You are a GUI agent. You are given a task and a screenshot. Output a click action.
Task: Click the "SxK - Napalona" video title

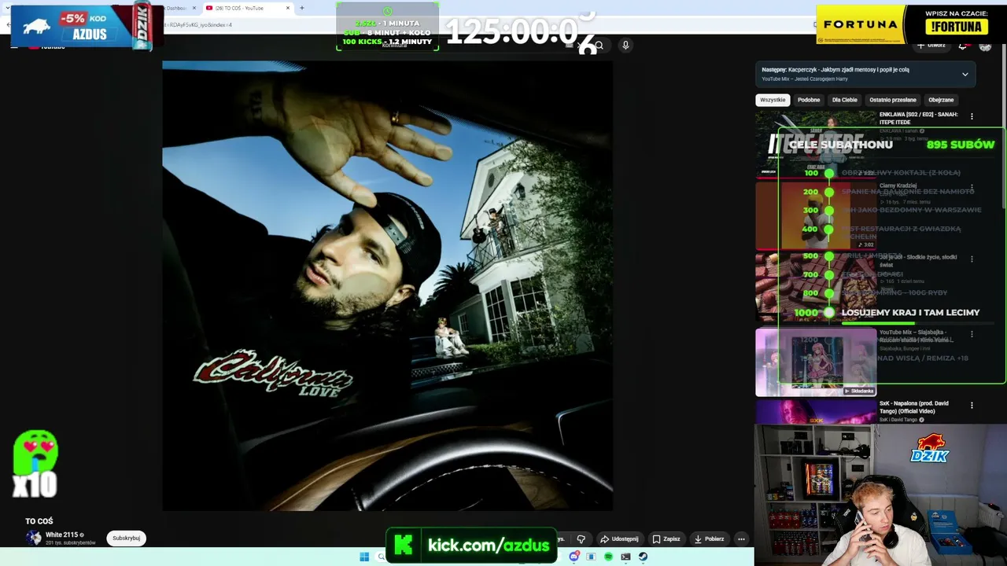[914, 407]
